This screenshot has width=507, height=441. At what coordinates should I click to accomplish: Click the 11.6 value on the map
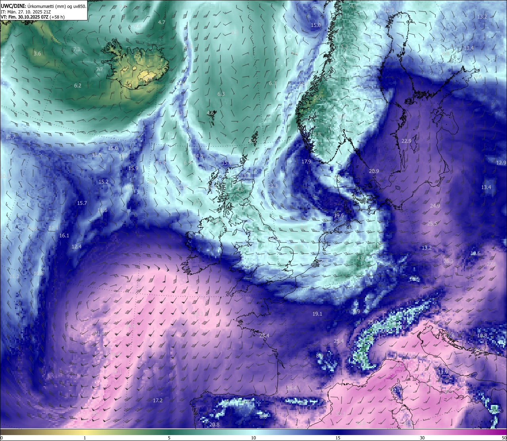coord(102,210)
